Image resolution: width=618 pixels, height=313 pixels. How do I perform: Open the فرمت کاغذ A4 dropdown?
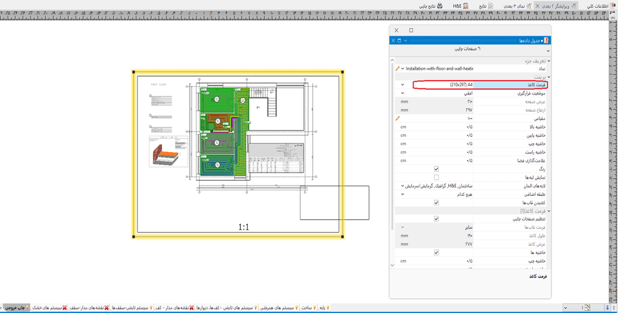pos(403,85)
